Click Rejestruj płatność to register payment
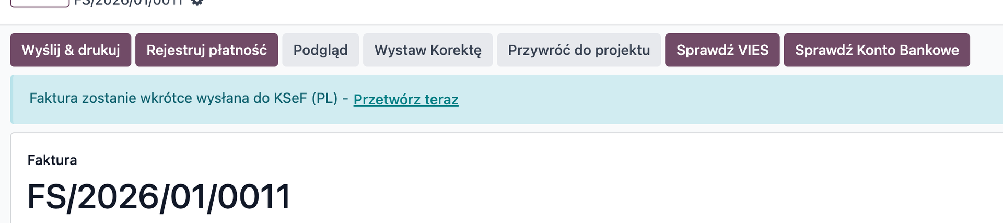Image resolution: width=1003 pixels, height=223 pixels. [x=206, y=50]
